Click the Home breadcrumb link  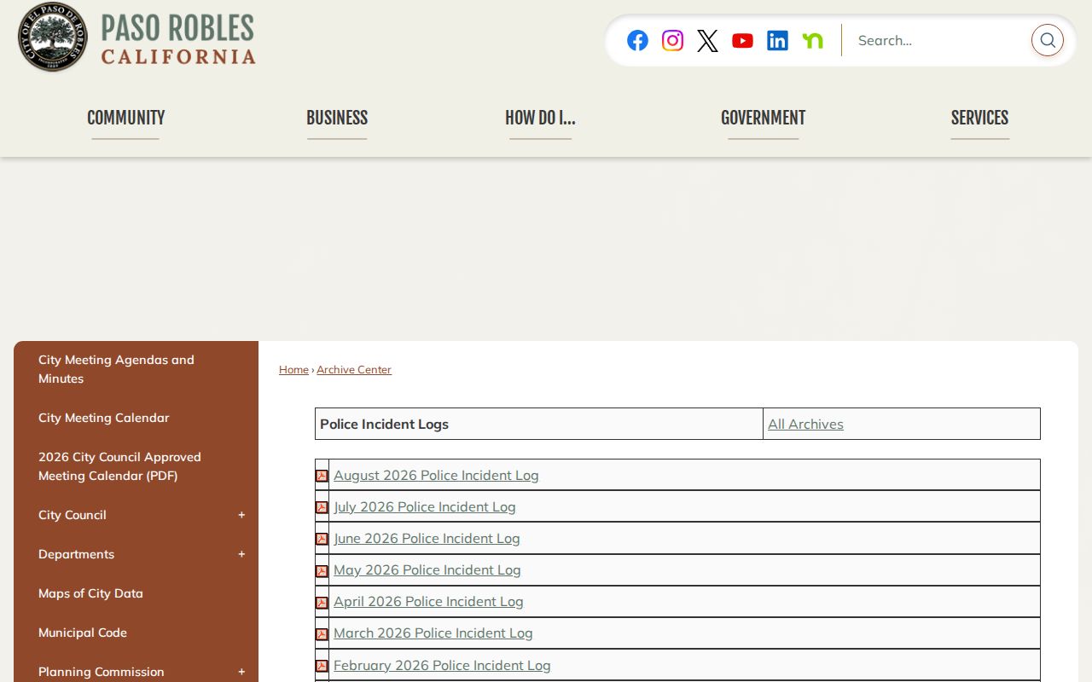click(x=293, y=369)
